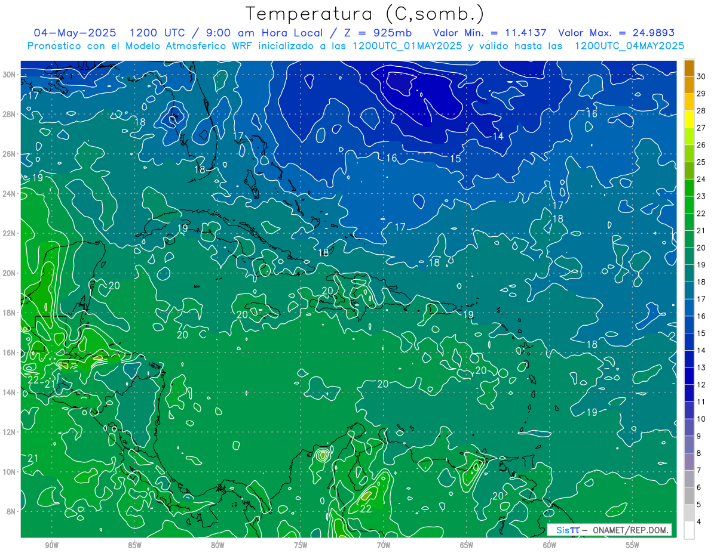The height and width of the screenshot is (553, 717).
Task: Click the longitude label '85W'
Action: 135,545
